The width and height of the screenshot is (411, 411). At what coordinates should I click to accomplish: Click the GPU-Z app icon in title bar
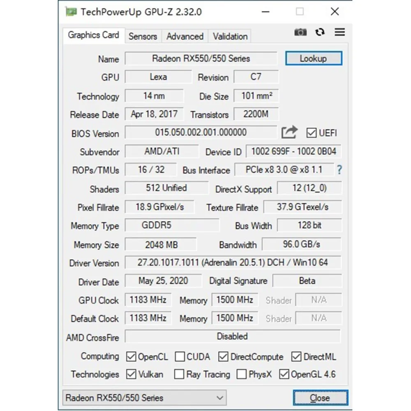coord(71,12)
